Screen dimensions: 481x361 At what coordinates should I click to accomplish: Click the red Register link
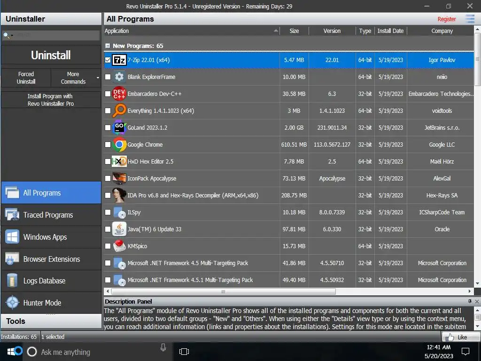pos(447,19)
